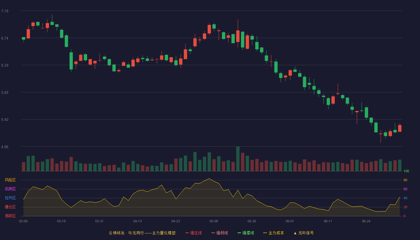Click the last red candlestick at chart's right end
The height and width of the screenshot is (240, 420).
coord(400,128)
